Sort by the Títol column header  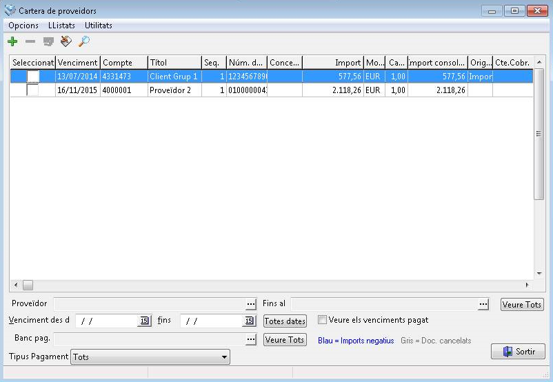pyautogui.click(x=174, y=63)
